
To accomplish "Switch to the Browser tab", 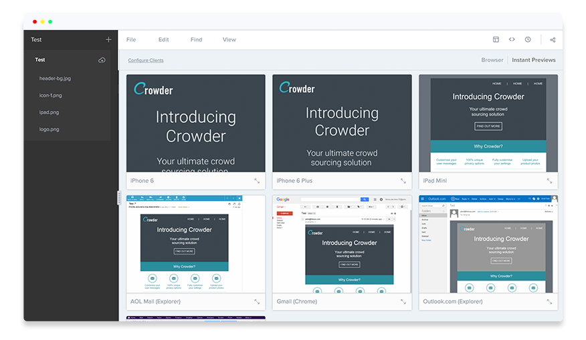I will (492, 60).
